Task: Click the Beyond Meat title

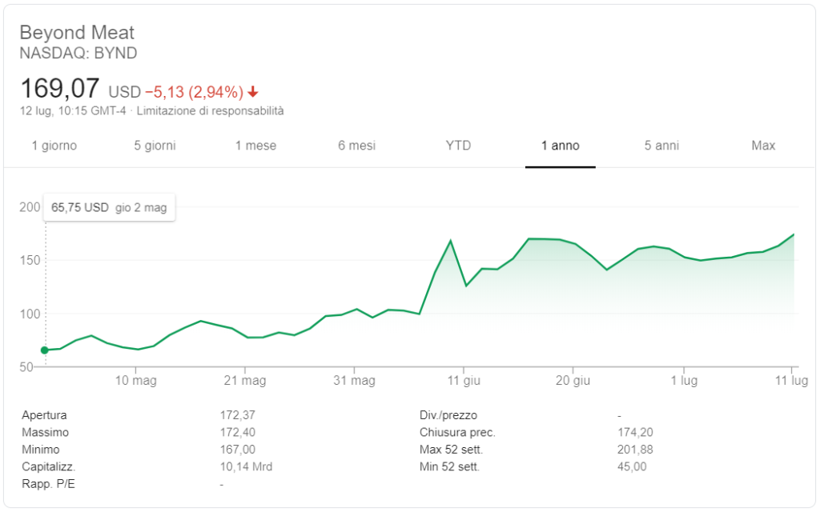Action: coord(77,32)
